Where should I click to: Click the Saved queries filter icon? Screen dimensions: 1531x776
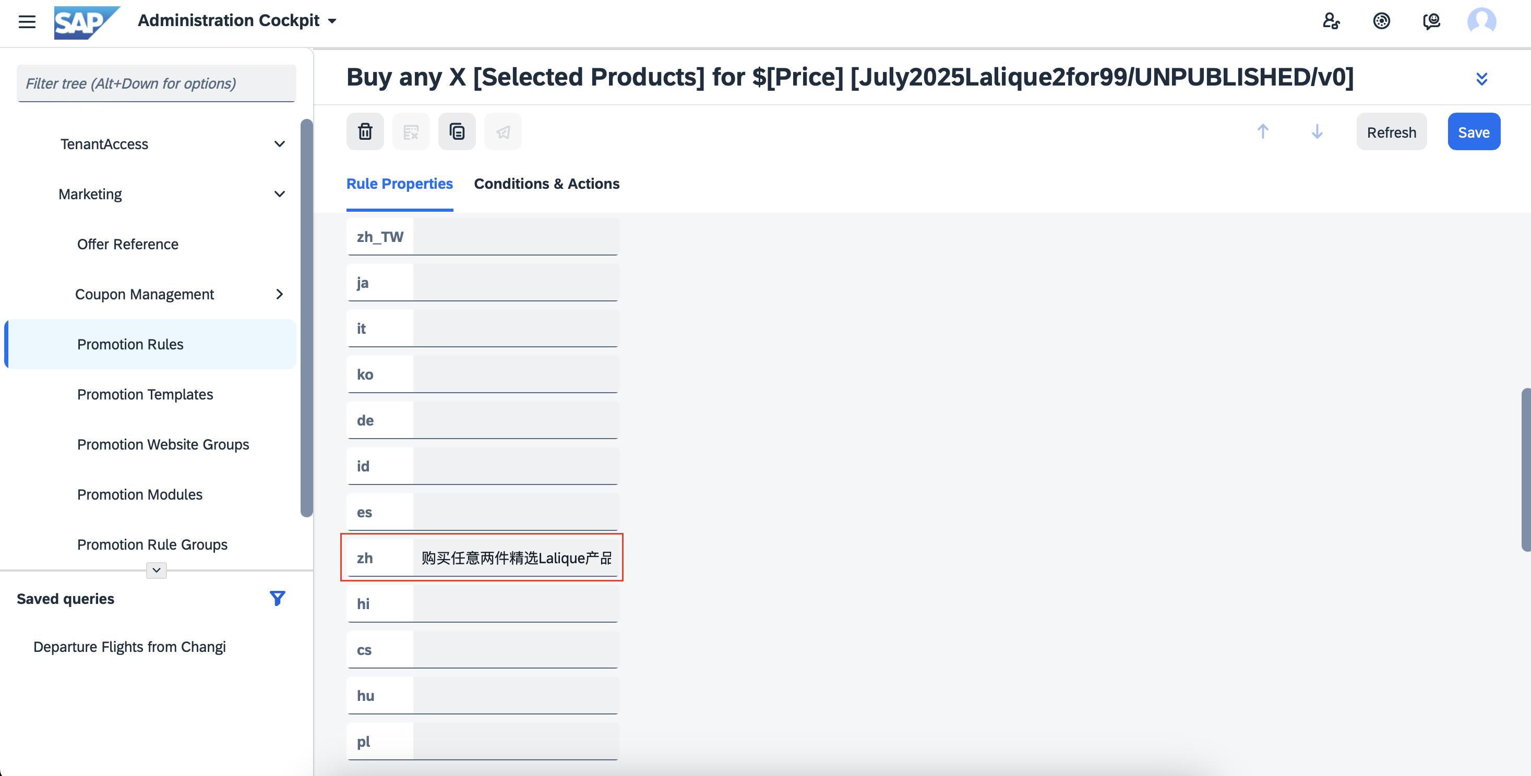pos(277,598)
